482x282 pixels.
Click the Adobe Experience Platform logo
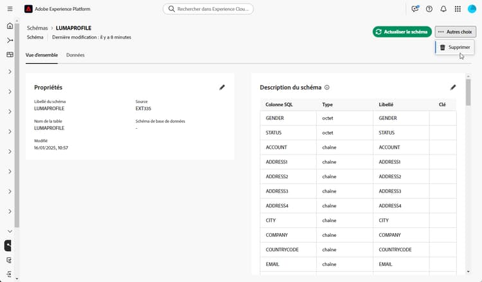pyautogui.click(x=28, y=10)
